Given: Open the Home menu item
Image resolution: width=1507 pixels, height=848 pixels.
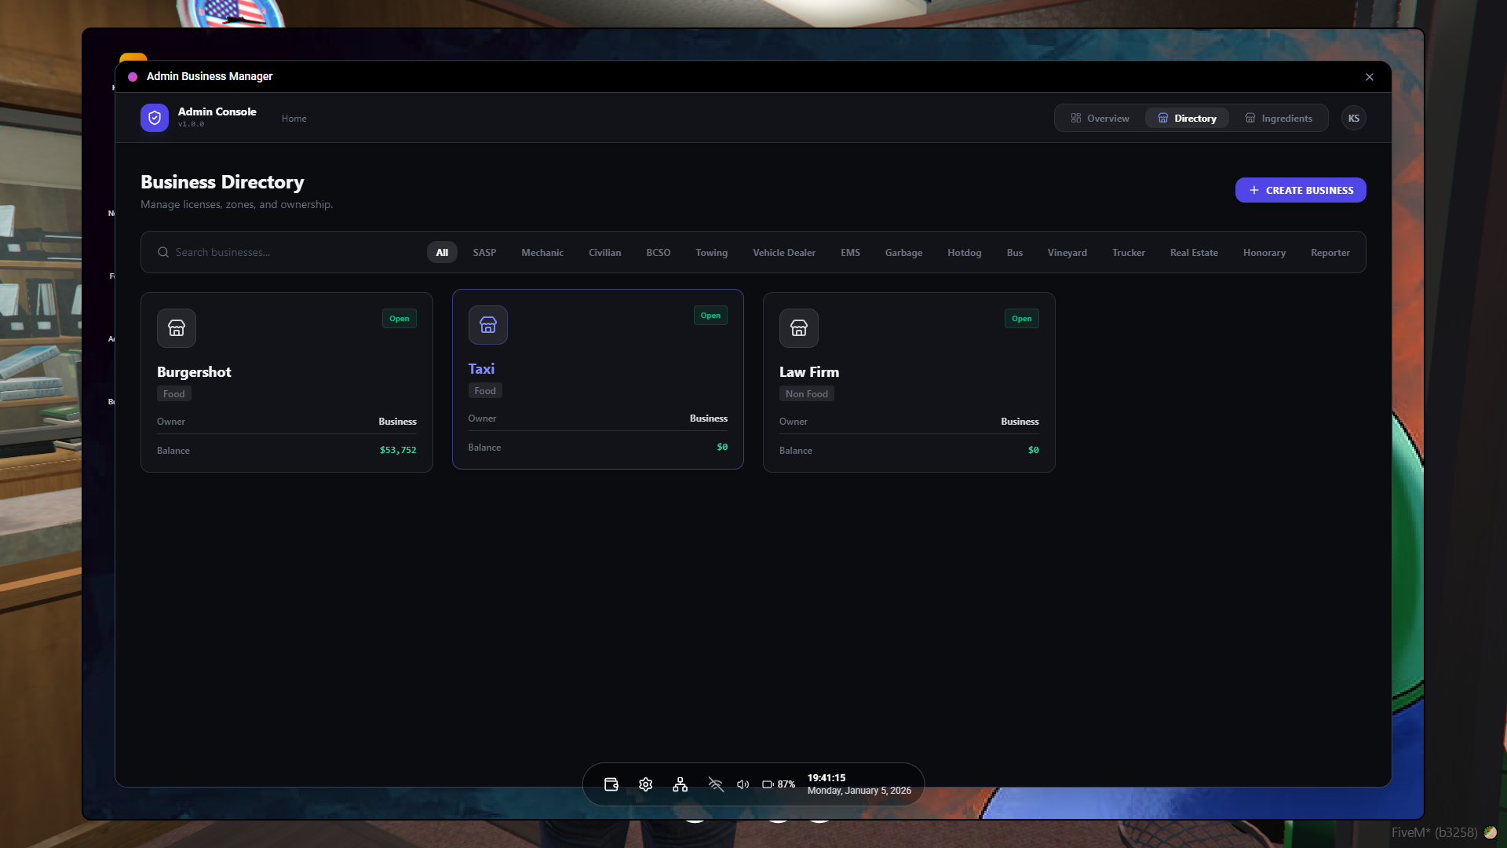Looking at the screenshot, I should [x=294, y=118].
